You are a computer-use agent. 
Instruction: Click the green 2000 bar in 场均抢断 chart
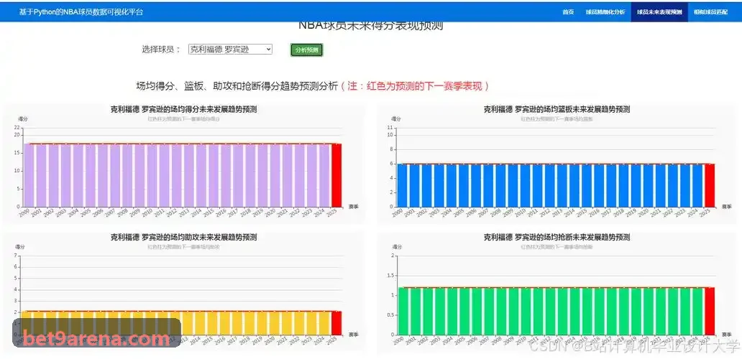click(403, 312)
